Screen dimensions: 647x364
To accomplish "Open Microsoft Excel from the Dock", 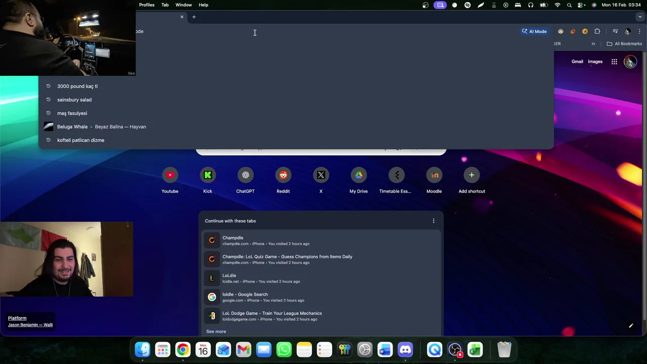I will pos(475,349).
